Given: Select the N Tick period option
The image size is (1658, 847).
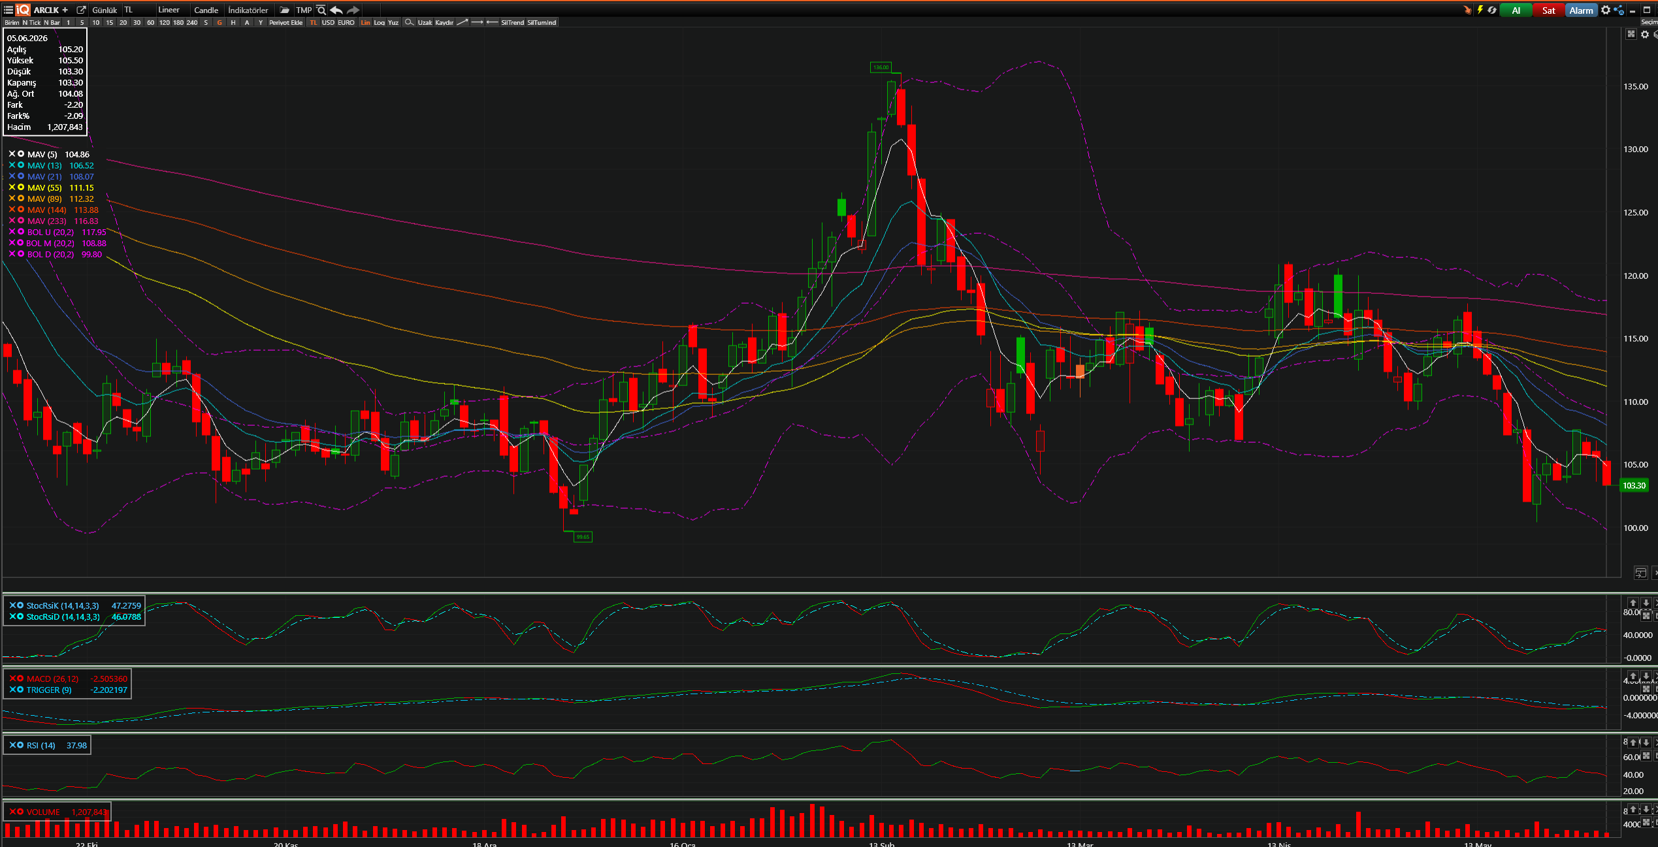Looking at the screenshot, I should click(x=31, y=22).
